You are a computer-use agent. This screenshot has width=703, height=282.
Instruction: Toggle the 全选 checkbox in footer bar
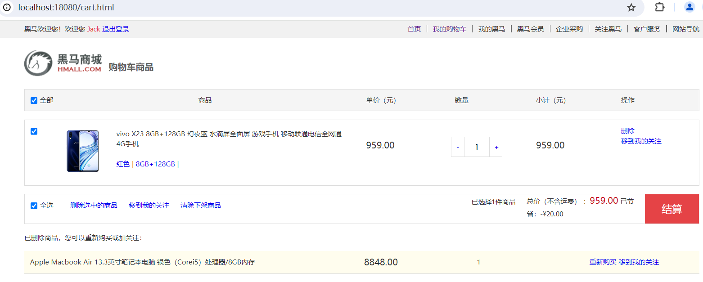coord(34,206)
